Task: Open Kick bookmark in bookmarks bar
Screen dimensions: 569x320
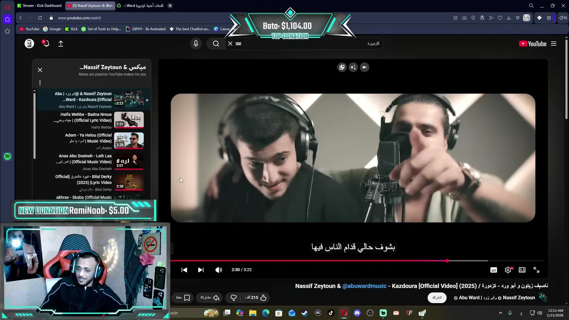Action: 71,29
